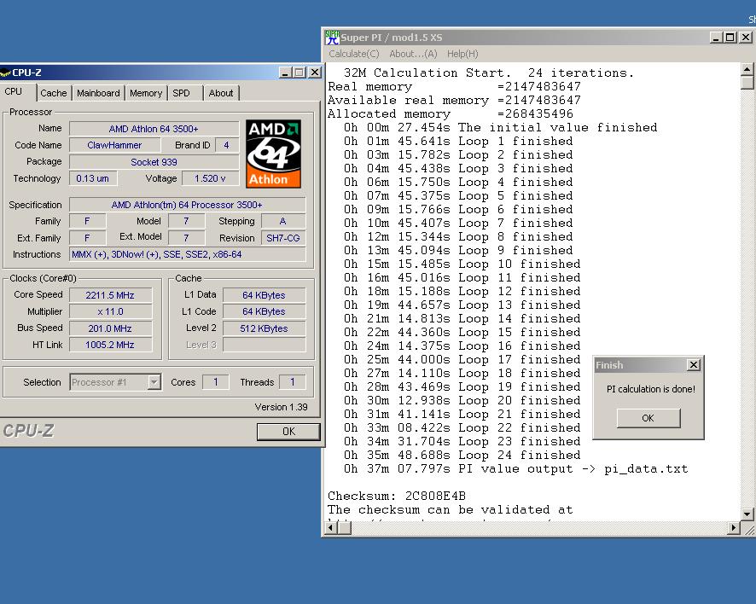This screenshot has height=604, width=756.
Task: Click the Super PI horizontal scrollbar thumb
Action: [344, 528]
